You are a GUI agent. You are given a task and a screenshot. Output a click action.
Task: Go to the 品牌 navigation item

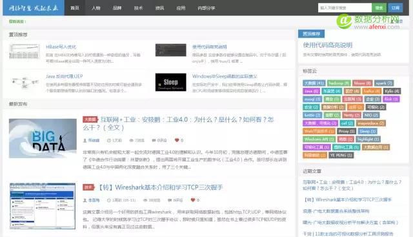[117, 8]
